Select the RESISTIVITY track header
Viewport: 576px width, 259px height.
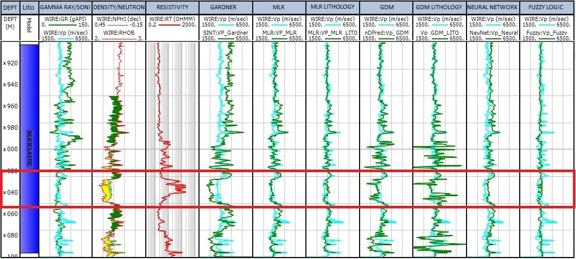click(172, 7)
